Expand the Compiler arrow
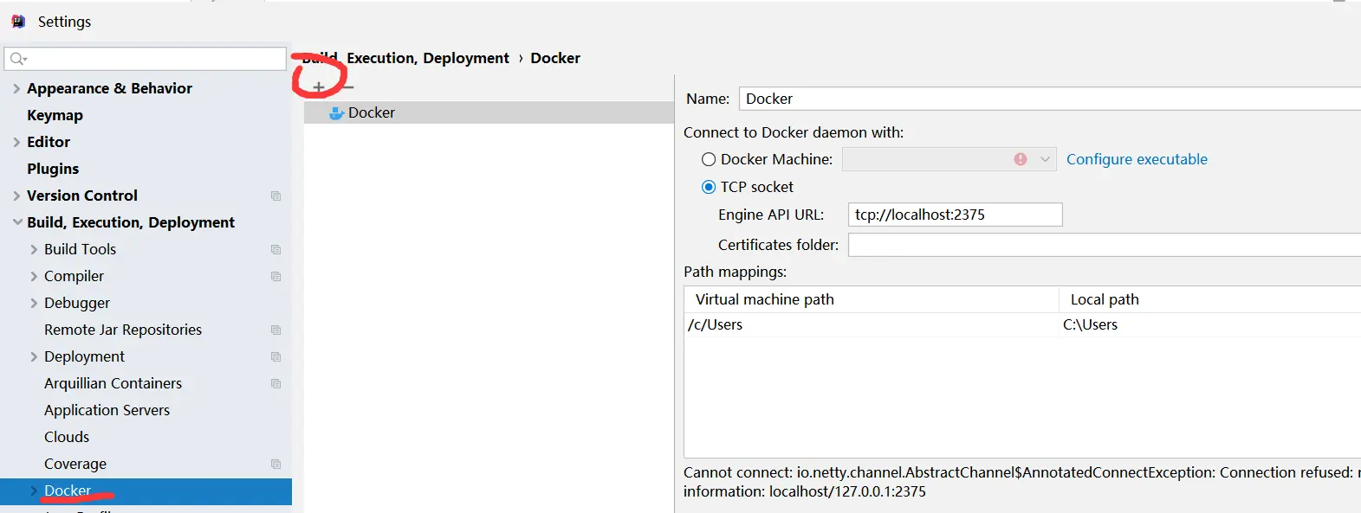Screen dimensions: 1361x513 tap(34, 276)
